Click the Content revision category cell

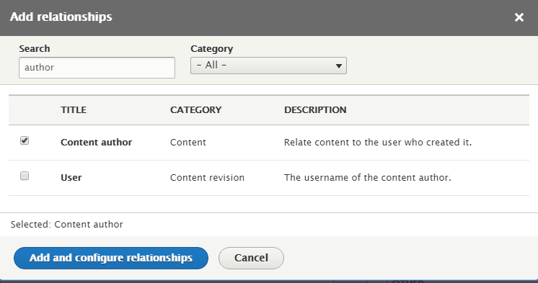(207, 177)
